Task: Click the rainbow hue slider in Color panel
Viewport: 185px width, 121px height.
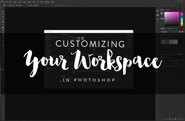Action: pos(182,19)
